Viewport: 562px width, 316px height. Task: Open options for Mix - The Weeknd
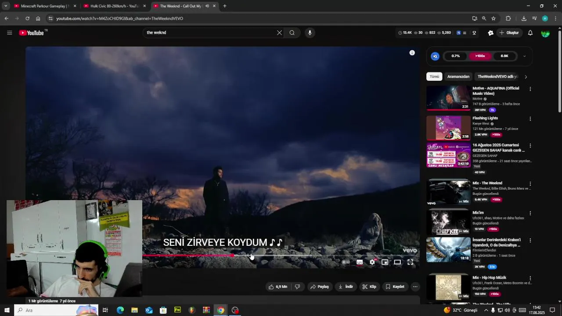(x=530, y=184)
